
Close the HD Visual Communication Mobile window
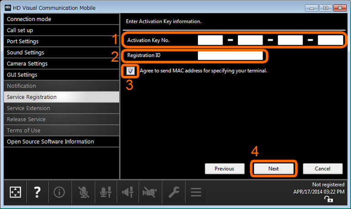pos(340,8)
